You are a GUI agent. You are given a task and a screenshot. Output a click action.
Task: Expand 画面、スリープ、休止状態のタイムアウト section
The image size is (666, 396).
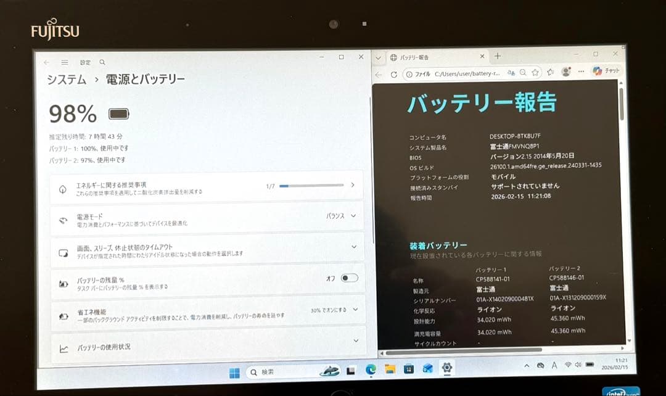point(208,250)
